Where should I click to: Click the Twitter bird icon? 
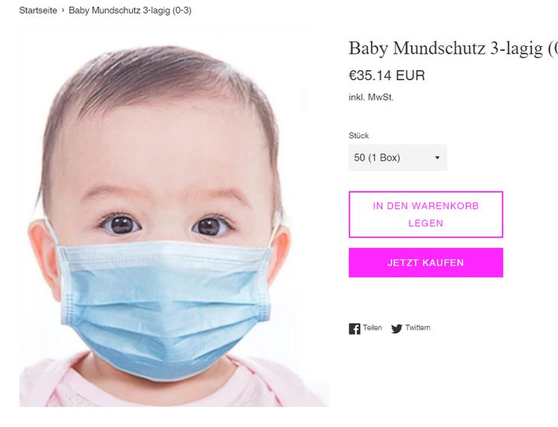397,329
